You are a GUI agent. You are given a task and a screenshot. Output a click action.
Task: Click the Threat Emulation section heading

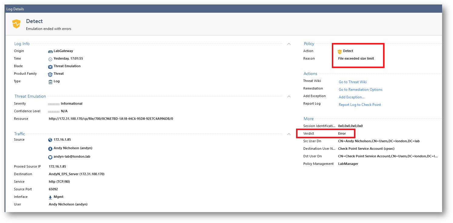30,97
